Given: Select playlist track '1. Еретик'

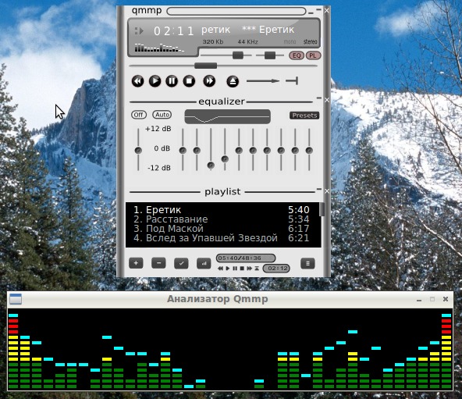Looking at the screenshot, I should tap(222, 210).
